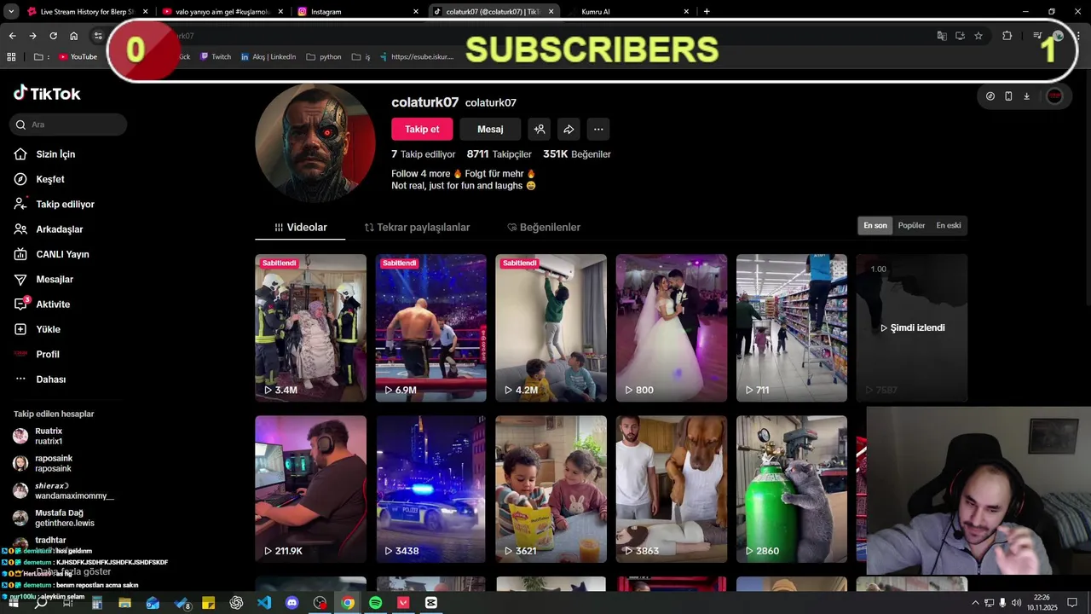Viewport: 1091px width, 614px height.
Task: Open pinned firefighter video 3.4M
Action: [310, 327]
